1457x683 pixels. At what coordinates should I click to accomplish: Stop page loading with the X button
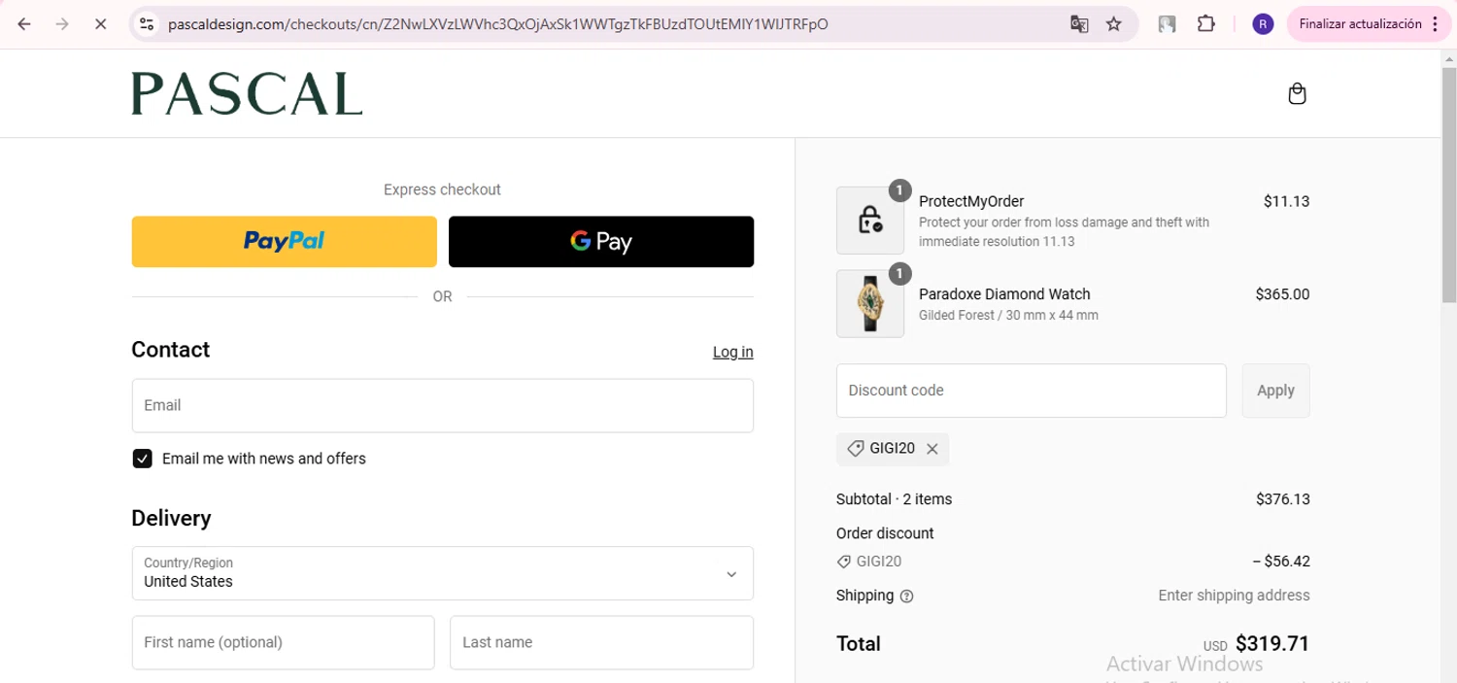point(100,24)
